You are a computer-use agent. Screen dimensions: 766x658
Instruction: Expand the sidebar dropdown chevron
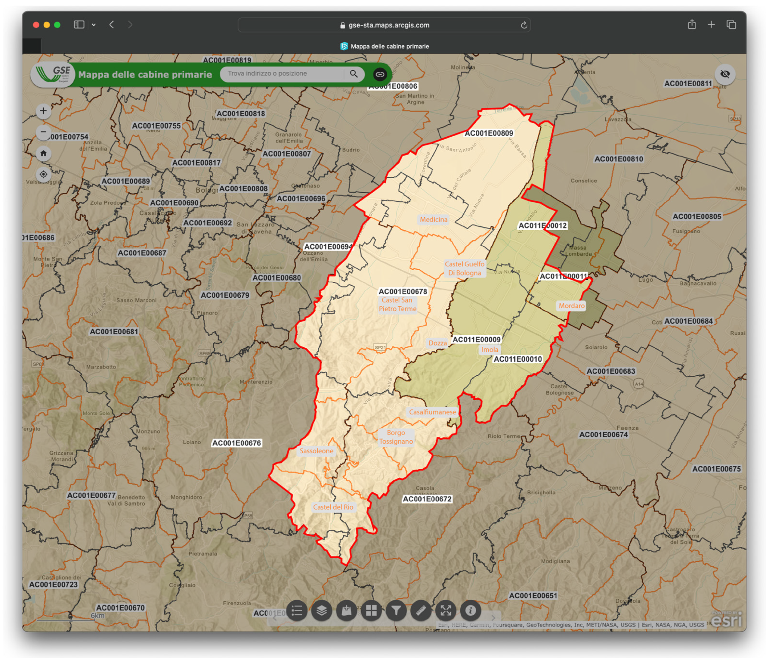coord(94,25)
